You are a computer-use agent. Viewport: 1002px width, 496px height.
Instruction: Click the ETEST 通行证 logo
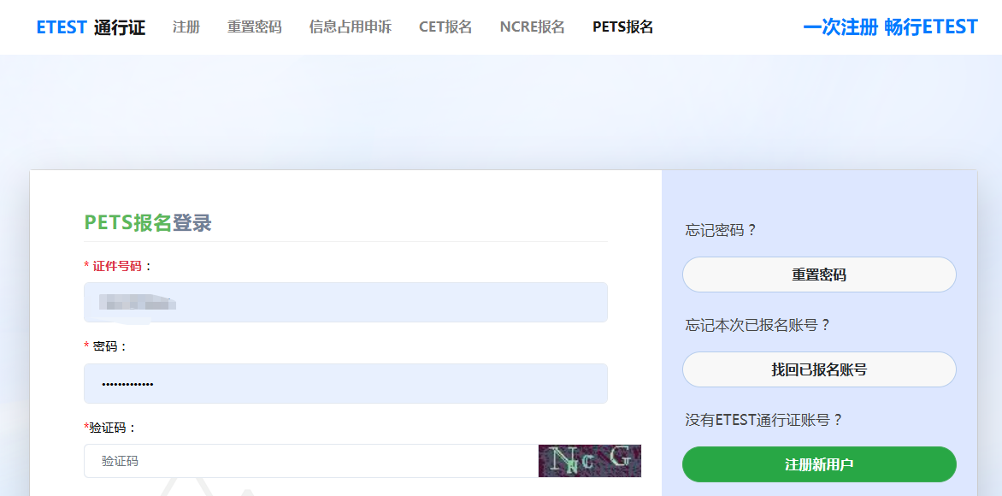89,27
